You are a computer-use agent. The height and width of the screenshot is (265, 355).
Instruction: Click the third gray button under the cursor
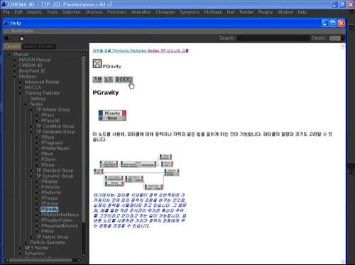coord(124,79)
